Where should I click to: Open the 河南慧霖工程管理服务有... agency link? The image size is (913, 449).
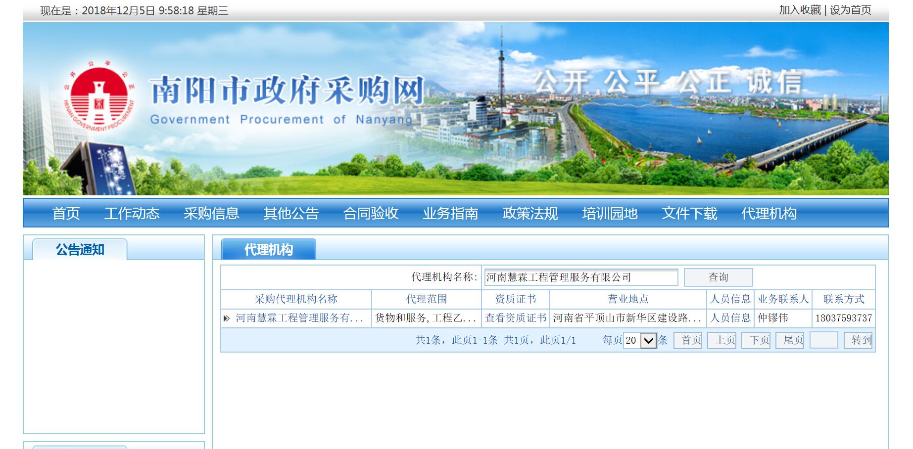tap(299, 318)
